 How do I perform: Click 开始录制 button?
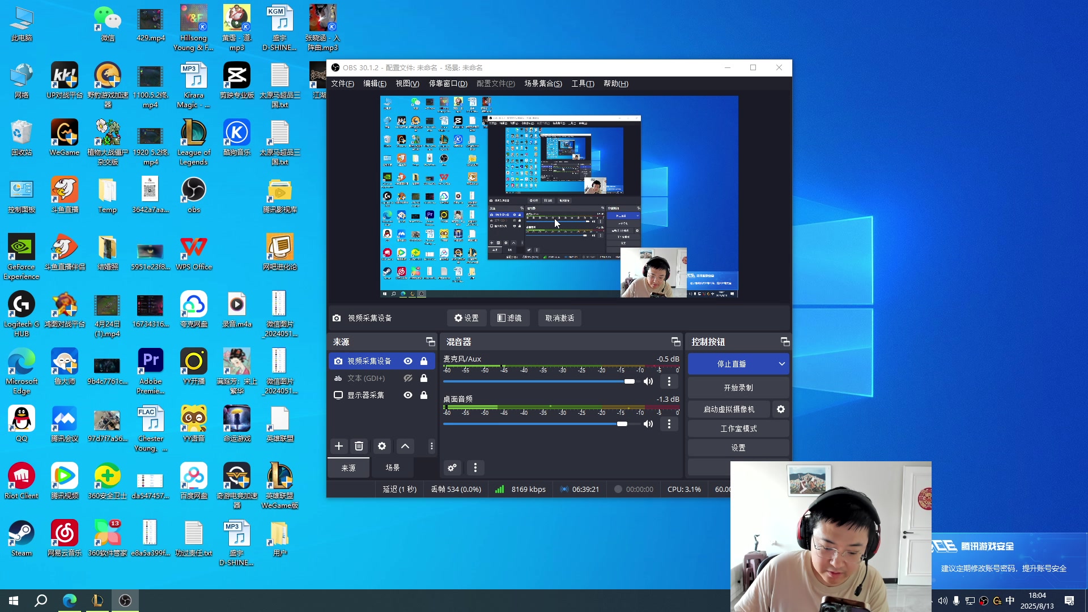point(738,388)
